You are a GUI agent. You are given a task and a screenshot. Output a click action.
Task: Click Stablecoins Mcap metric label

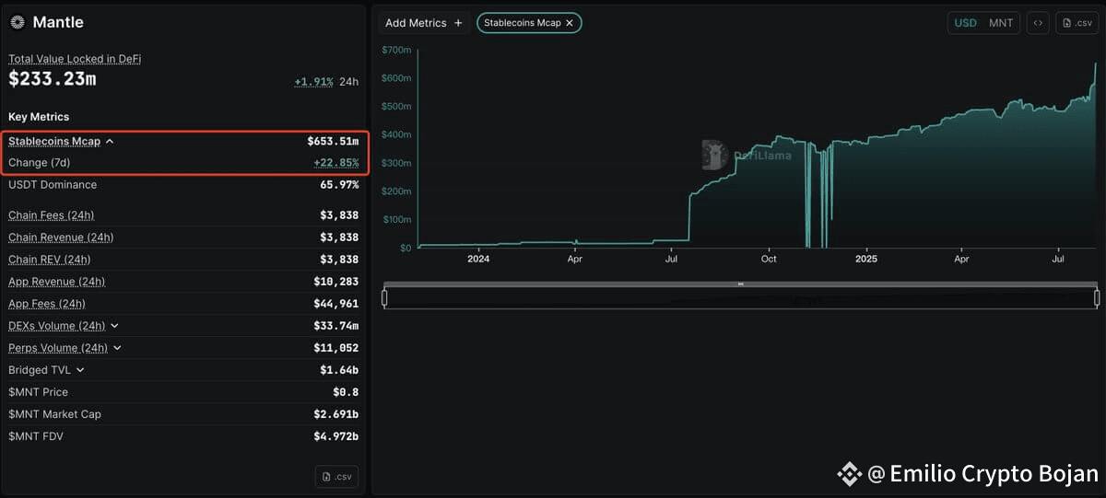[x=54, y=142]
